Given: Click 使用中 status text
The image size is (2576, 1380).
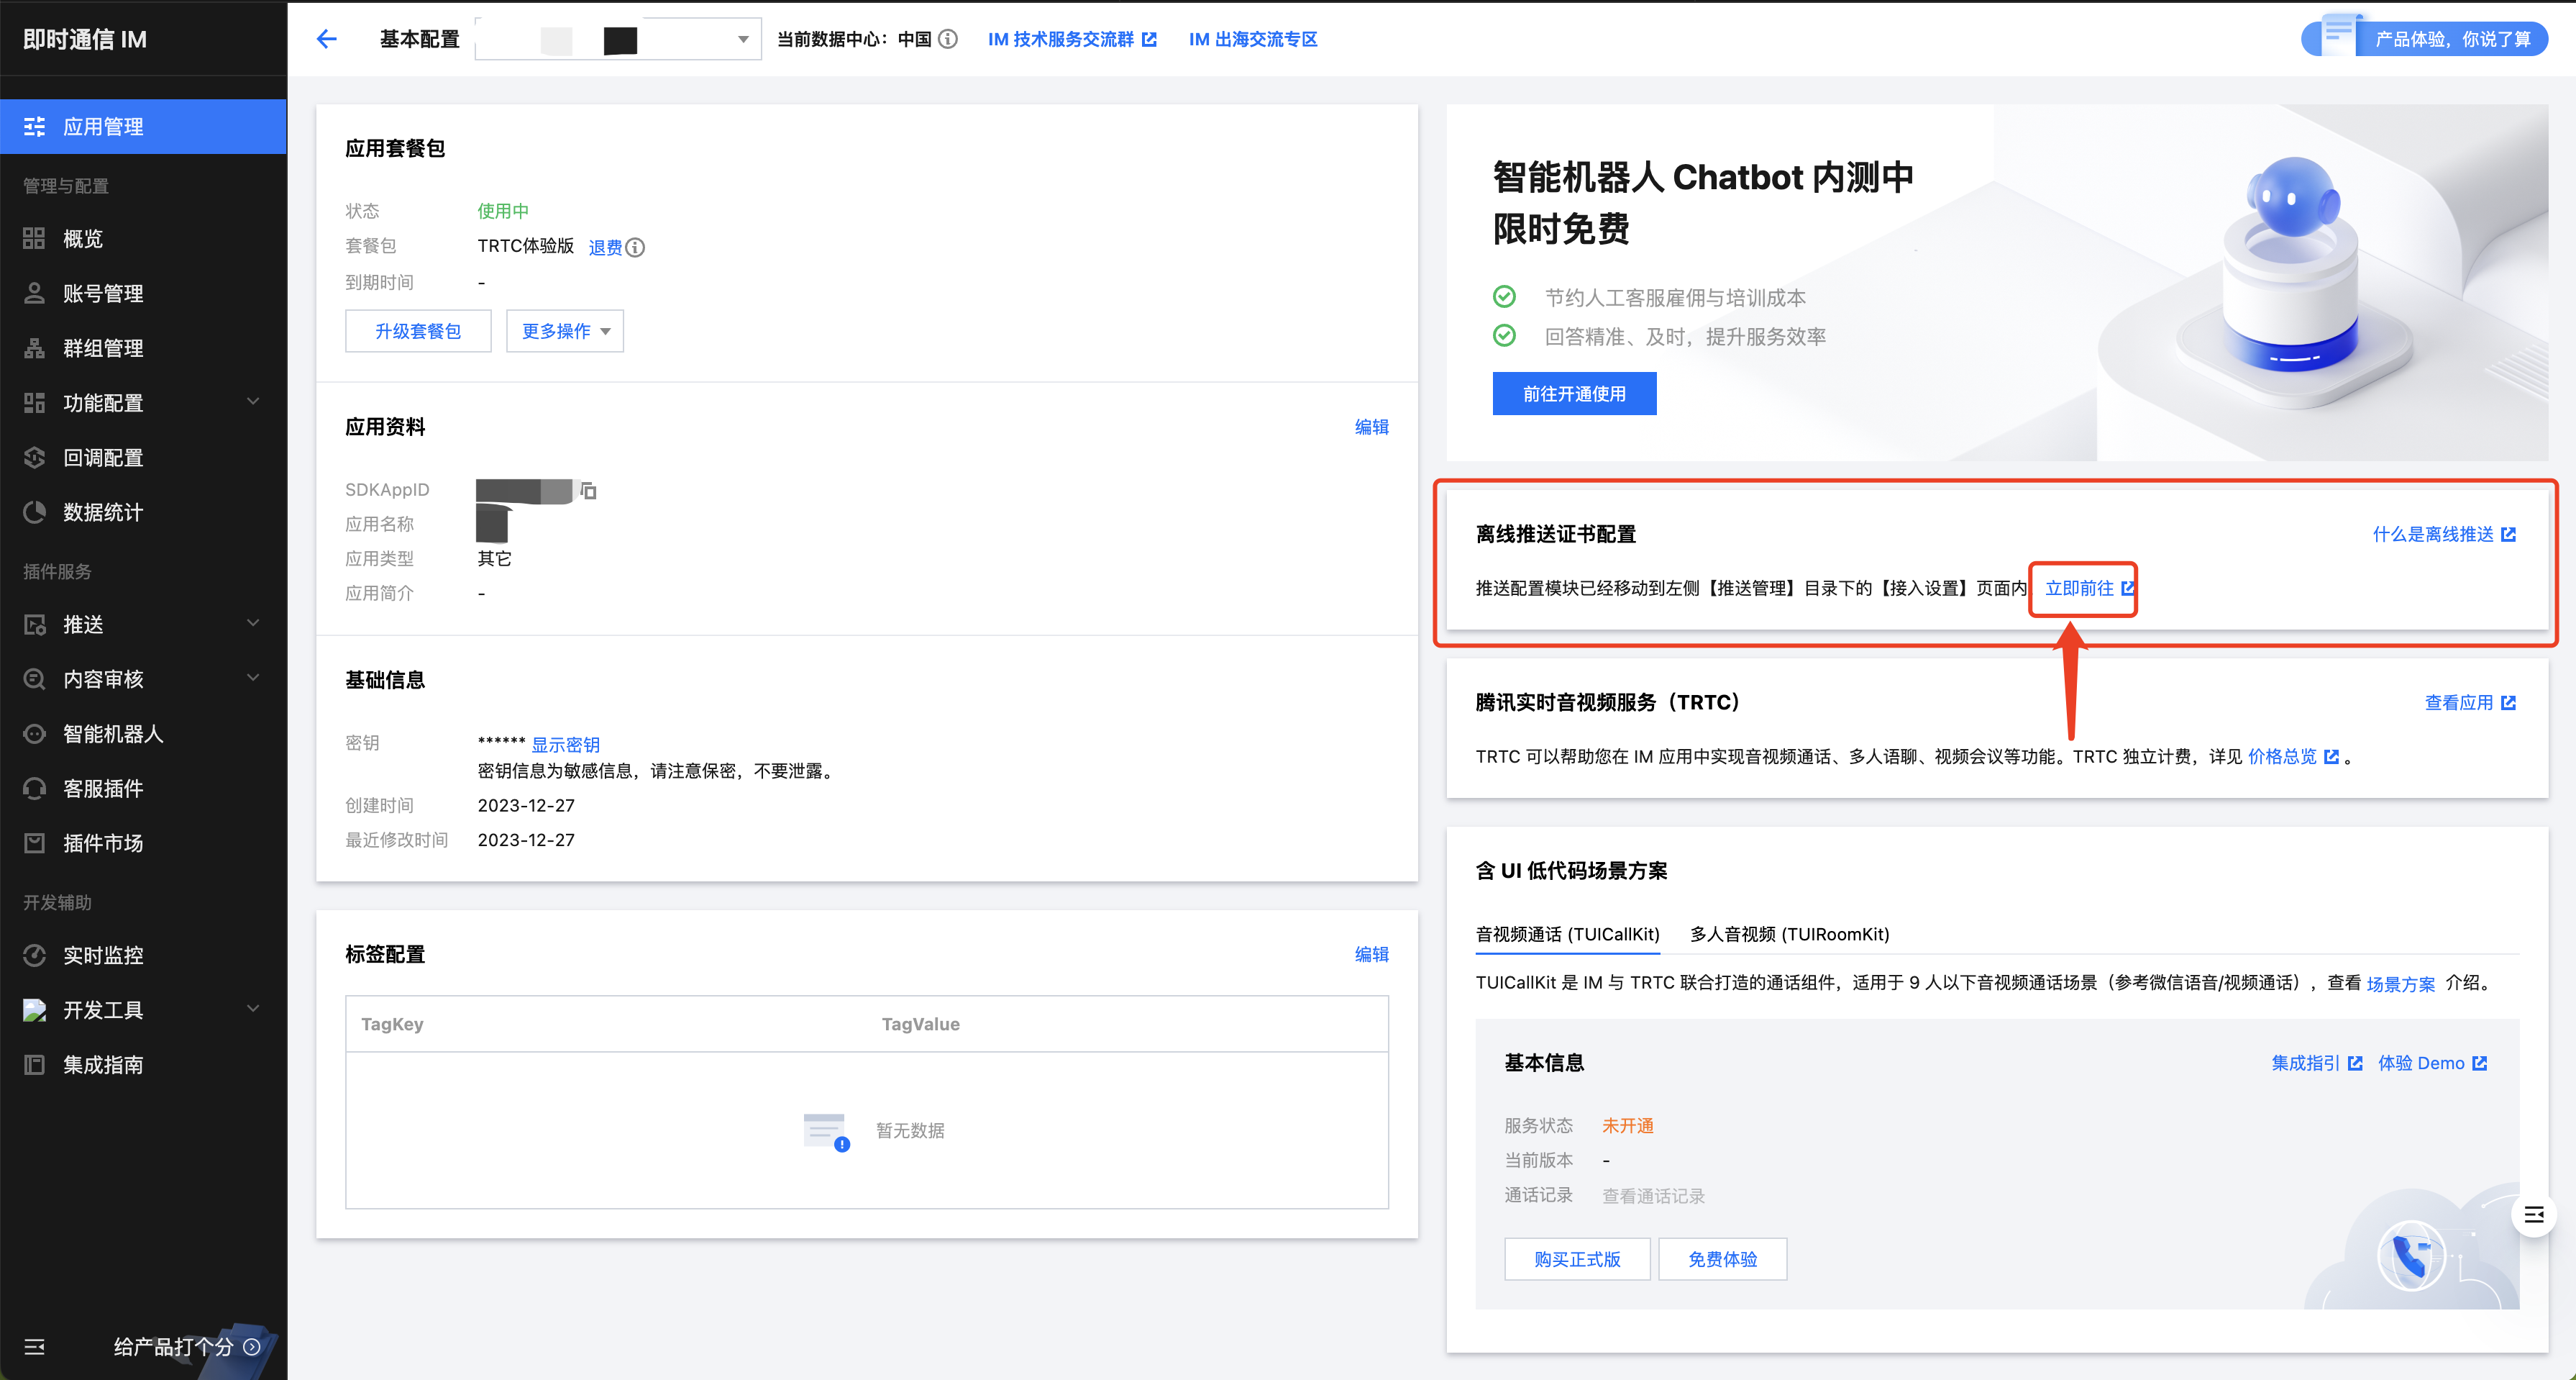Looking at the screenshot, I should pos(503,211).
